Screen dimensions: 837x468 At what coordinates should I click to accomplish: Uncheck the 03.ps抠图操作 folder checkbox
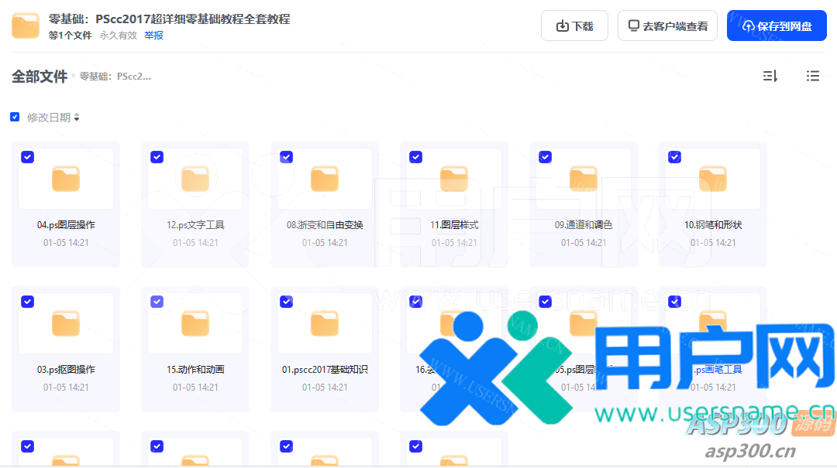tap(28, 302)
